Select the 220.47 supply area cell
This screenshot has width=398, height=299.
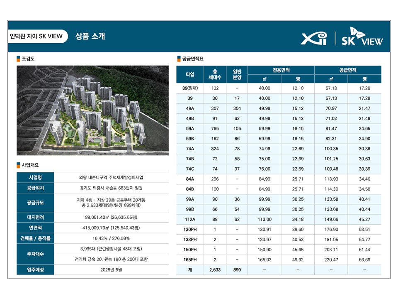[x=331, y=260]
